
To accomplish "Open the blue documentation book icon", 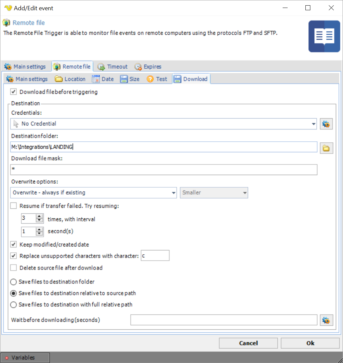I will pyautogui.click(x=324, y=36).
